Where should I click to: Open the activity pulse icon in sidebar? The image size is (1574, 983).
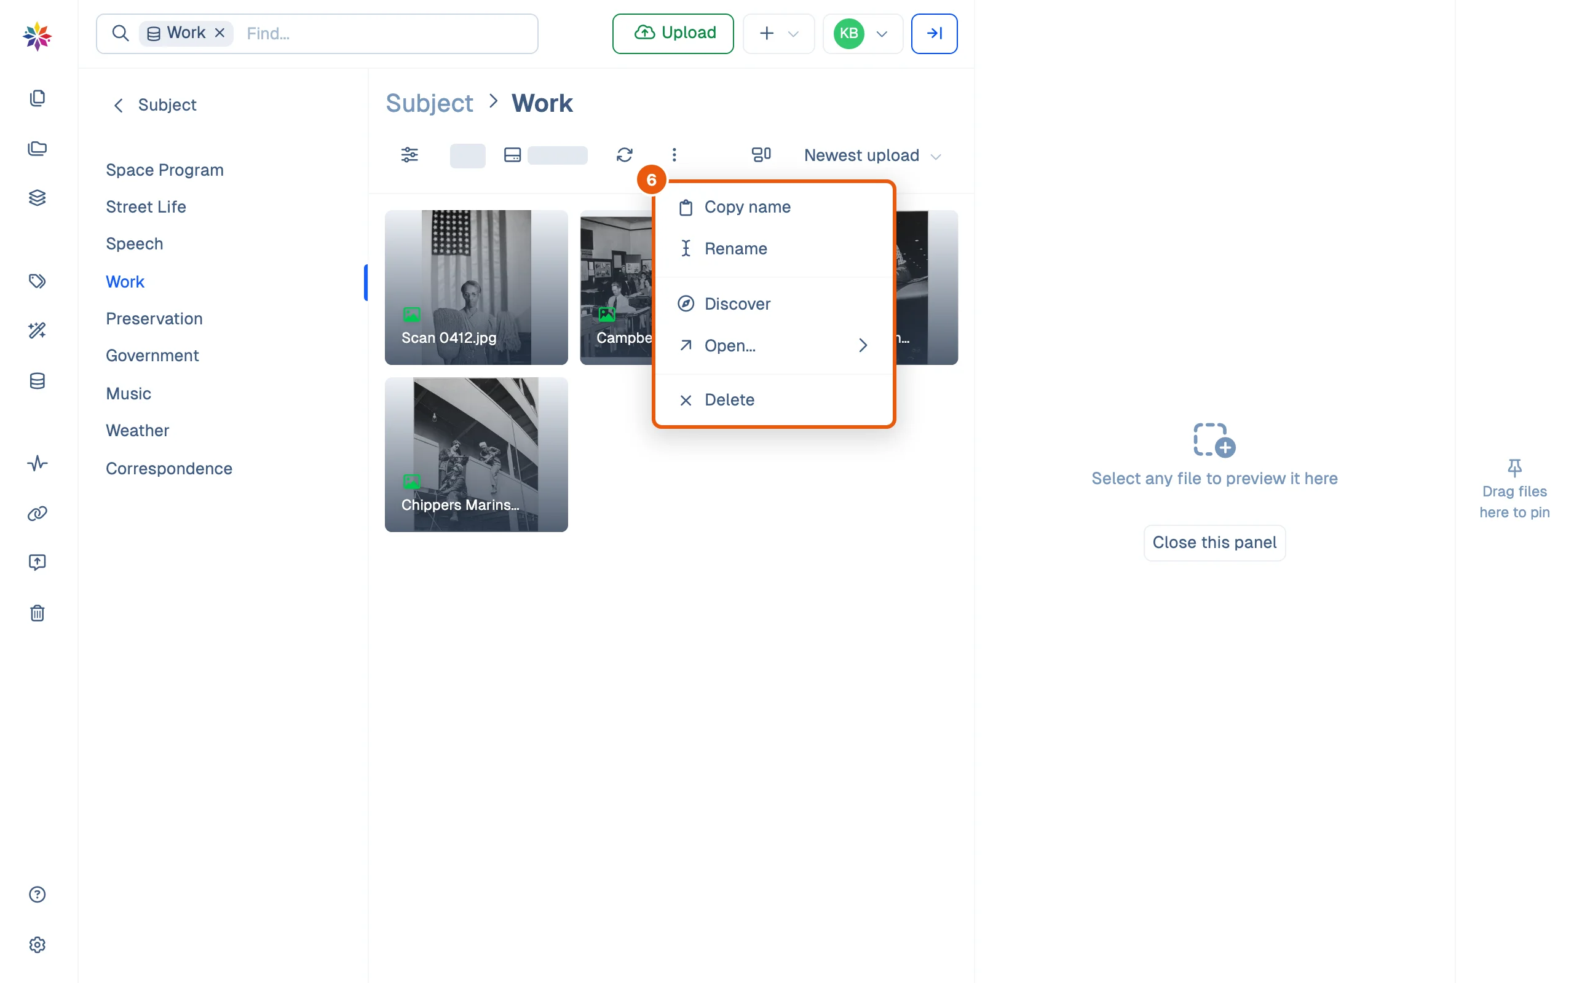tap(37, 463)
